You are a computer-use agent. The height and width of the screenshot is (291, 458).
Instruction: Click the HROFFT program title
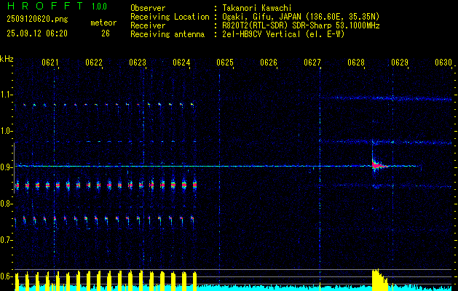point(45,6)
